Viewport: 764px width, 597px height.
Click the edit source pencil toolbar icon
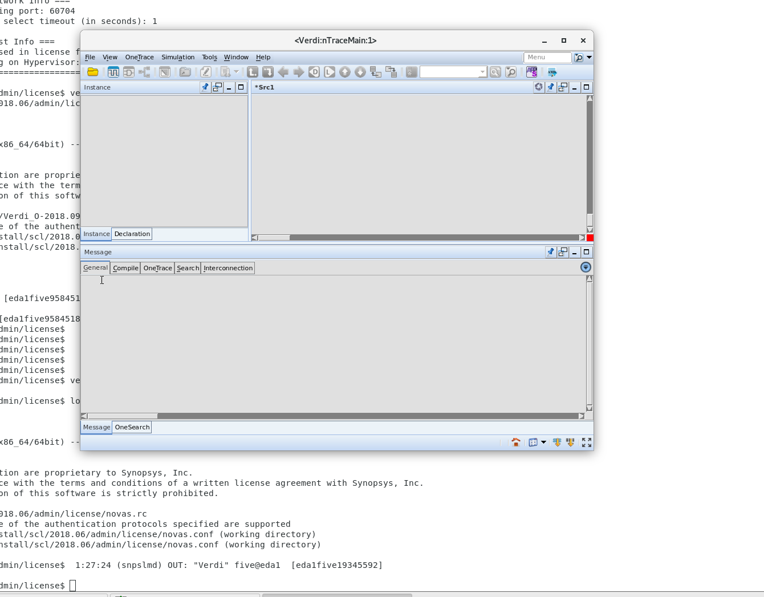click(206, 72)
